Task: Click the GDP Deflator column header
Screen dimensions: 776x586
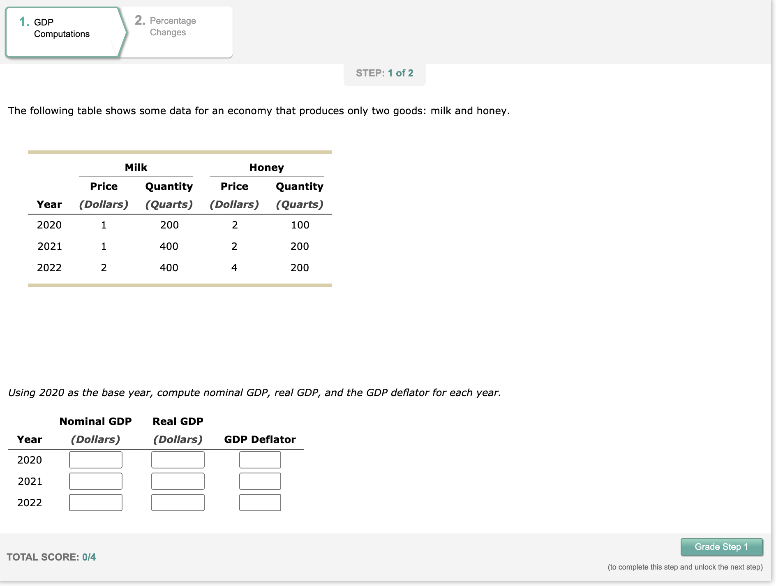Action: tap(259, 439)
